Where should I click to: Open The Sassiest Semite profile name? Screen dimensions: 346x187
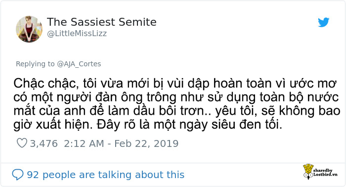pos(102,22)
